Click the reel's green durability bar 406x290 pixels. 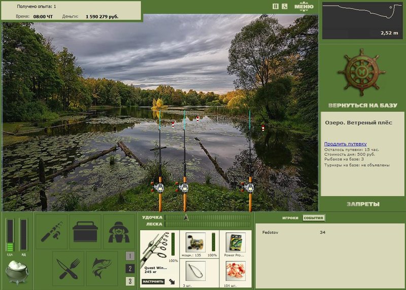(213, 242)
